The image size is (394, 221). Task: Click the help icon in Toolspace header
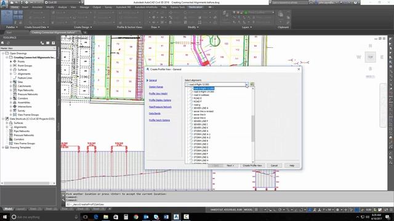point(54,43)
